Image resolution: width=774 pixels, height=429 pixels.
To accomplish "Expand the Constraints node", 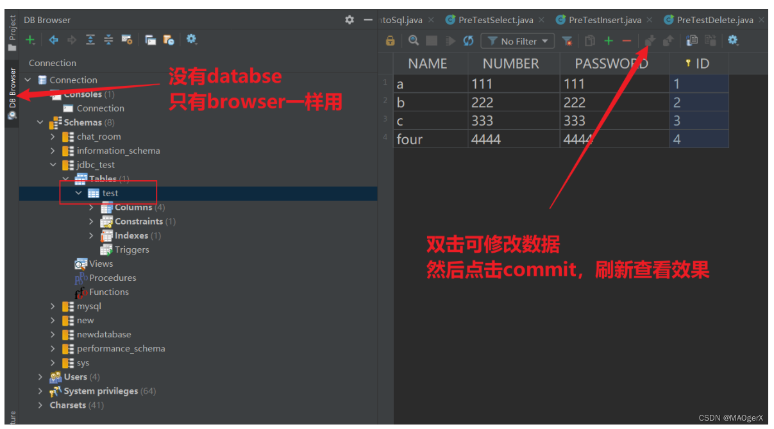I will click(92, 221).
